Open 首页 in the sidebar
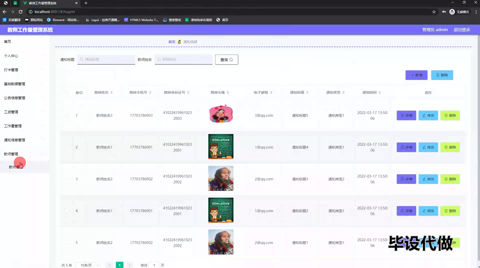This screenshot has height=268, width=480. point(24,41)
